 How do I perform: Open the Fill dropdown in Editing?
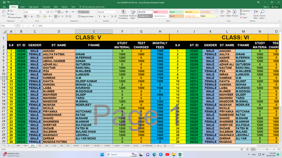click(244, 14)
